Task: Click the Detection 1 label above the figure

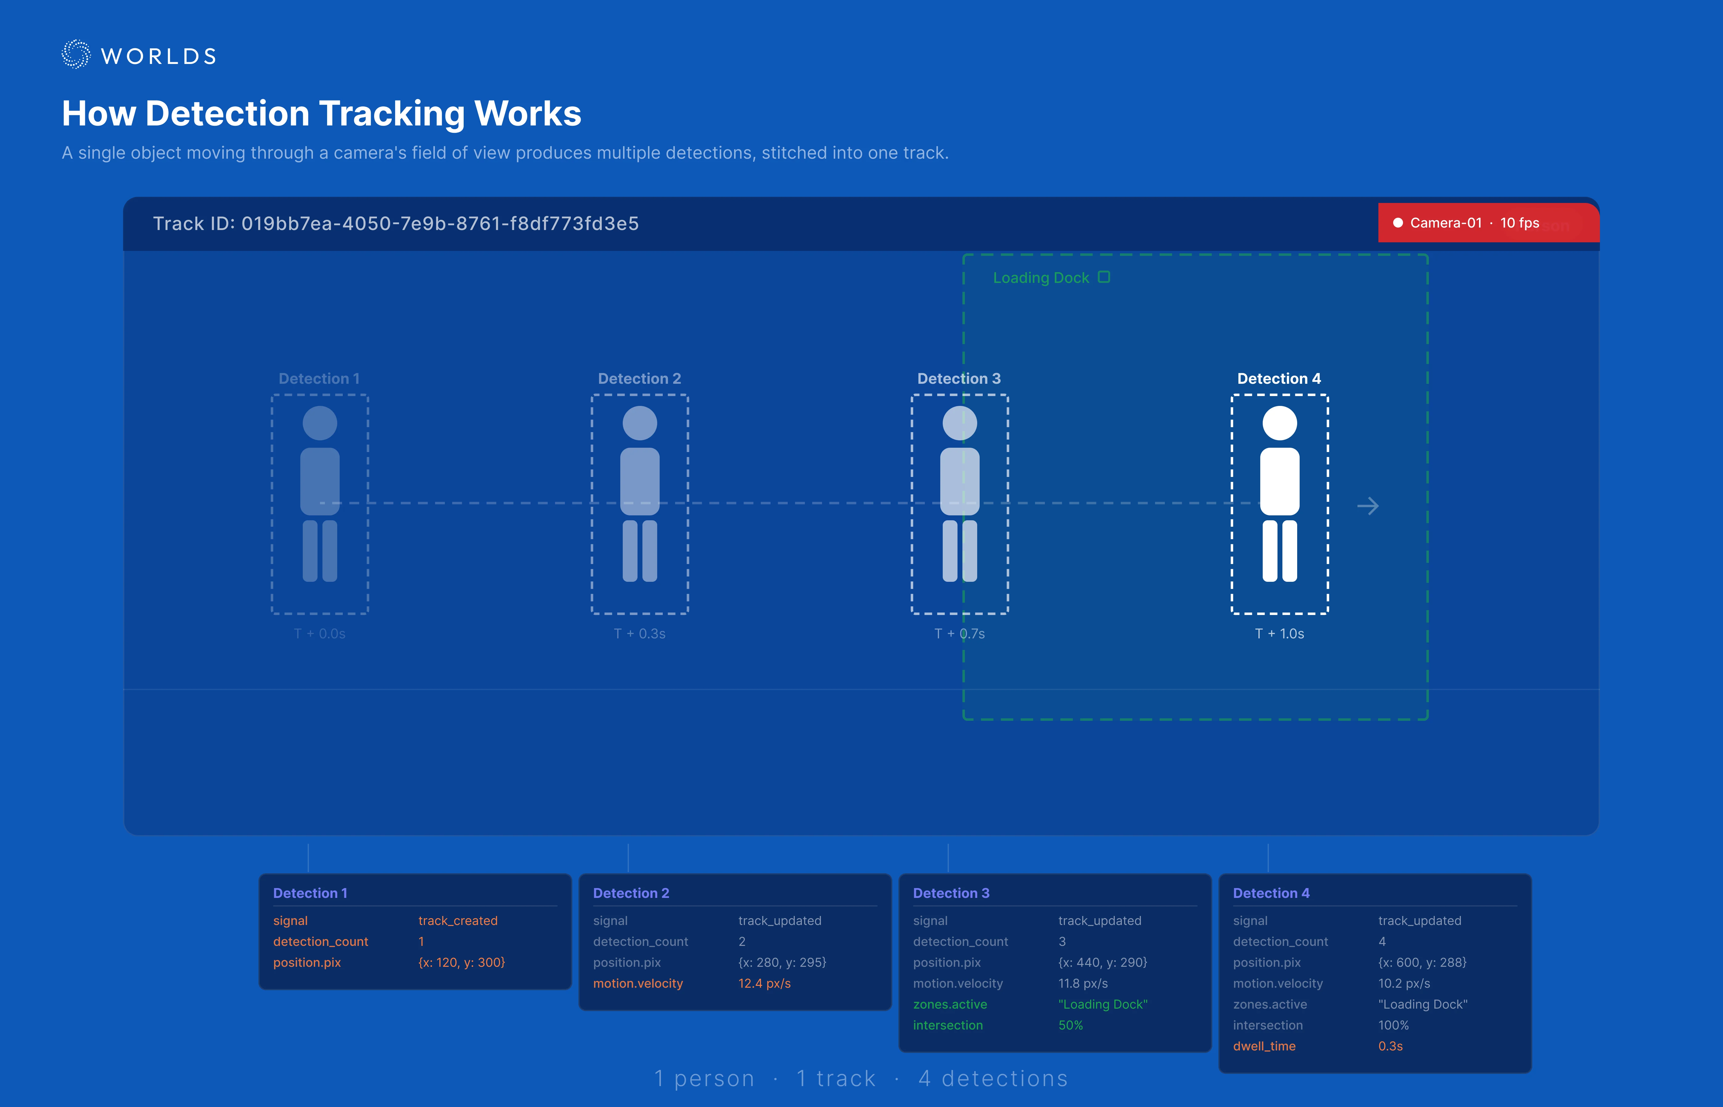Action: tap(319, 379)
